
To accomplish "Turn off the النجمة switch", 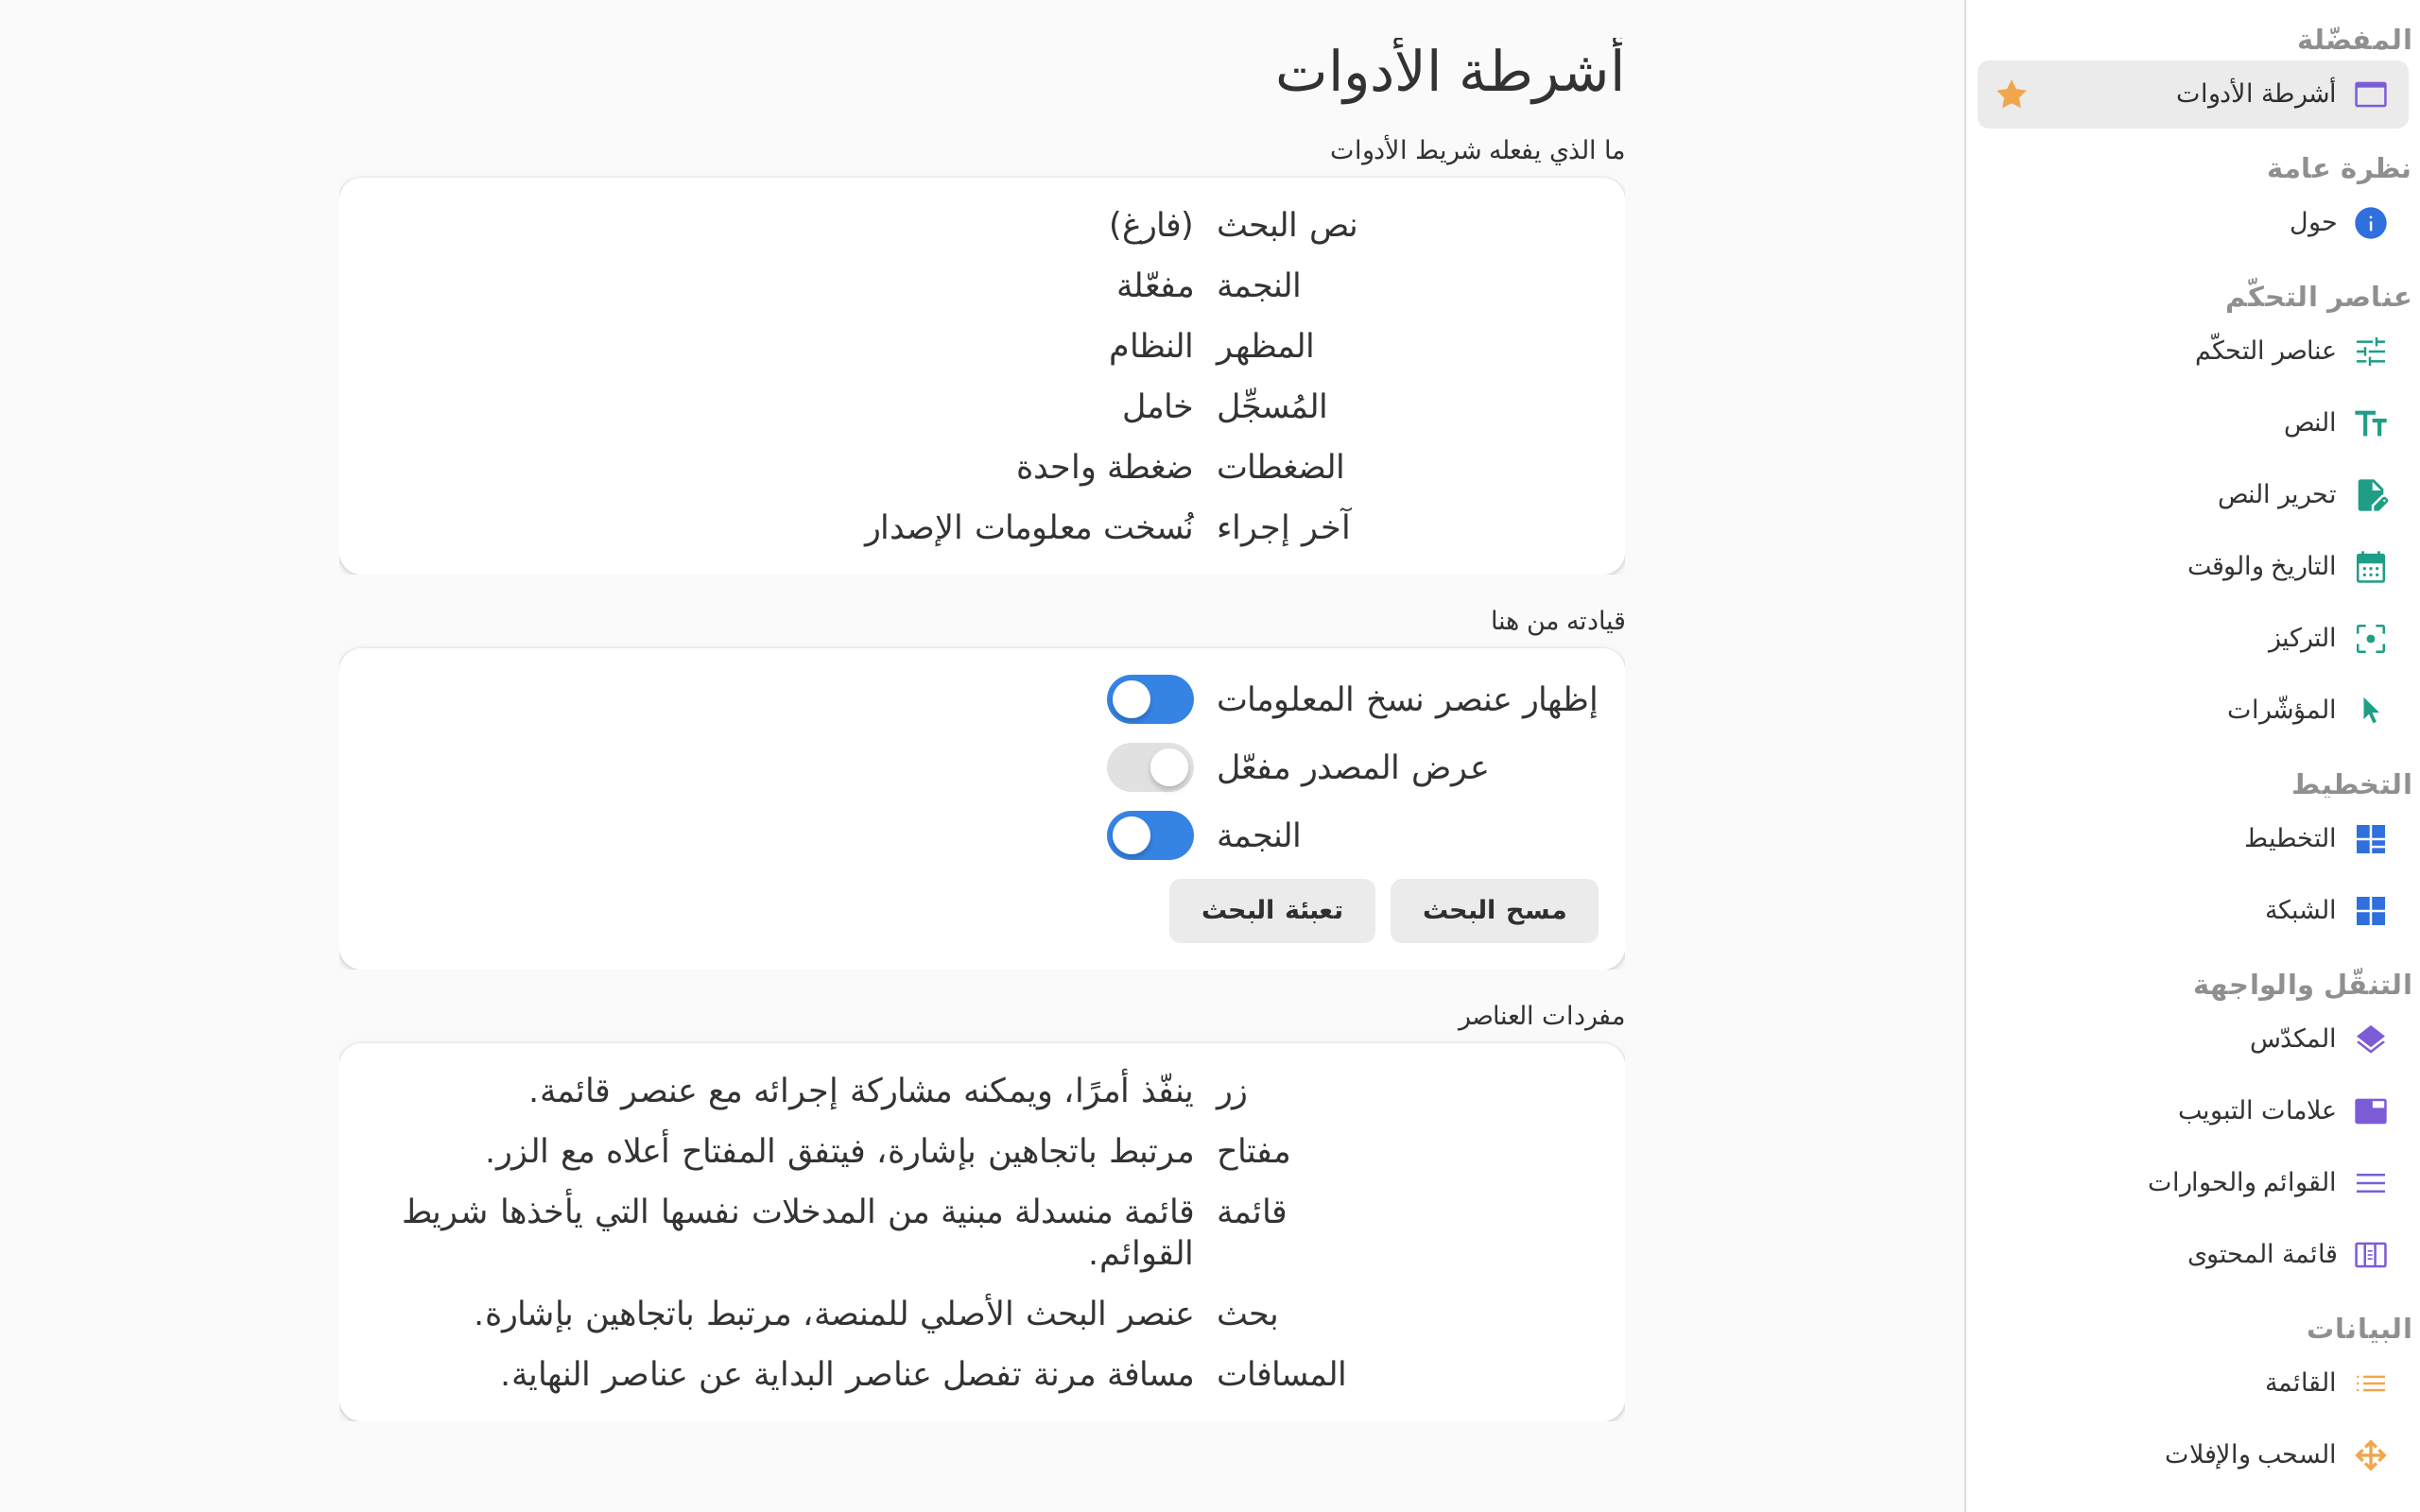I will [x=1150, y=835].
